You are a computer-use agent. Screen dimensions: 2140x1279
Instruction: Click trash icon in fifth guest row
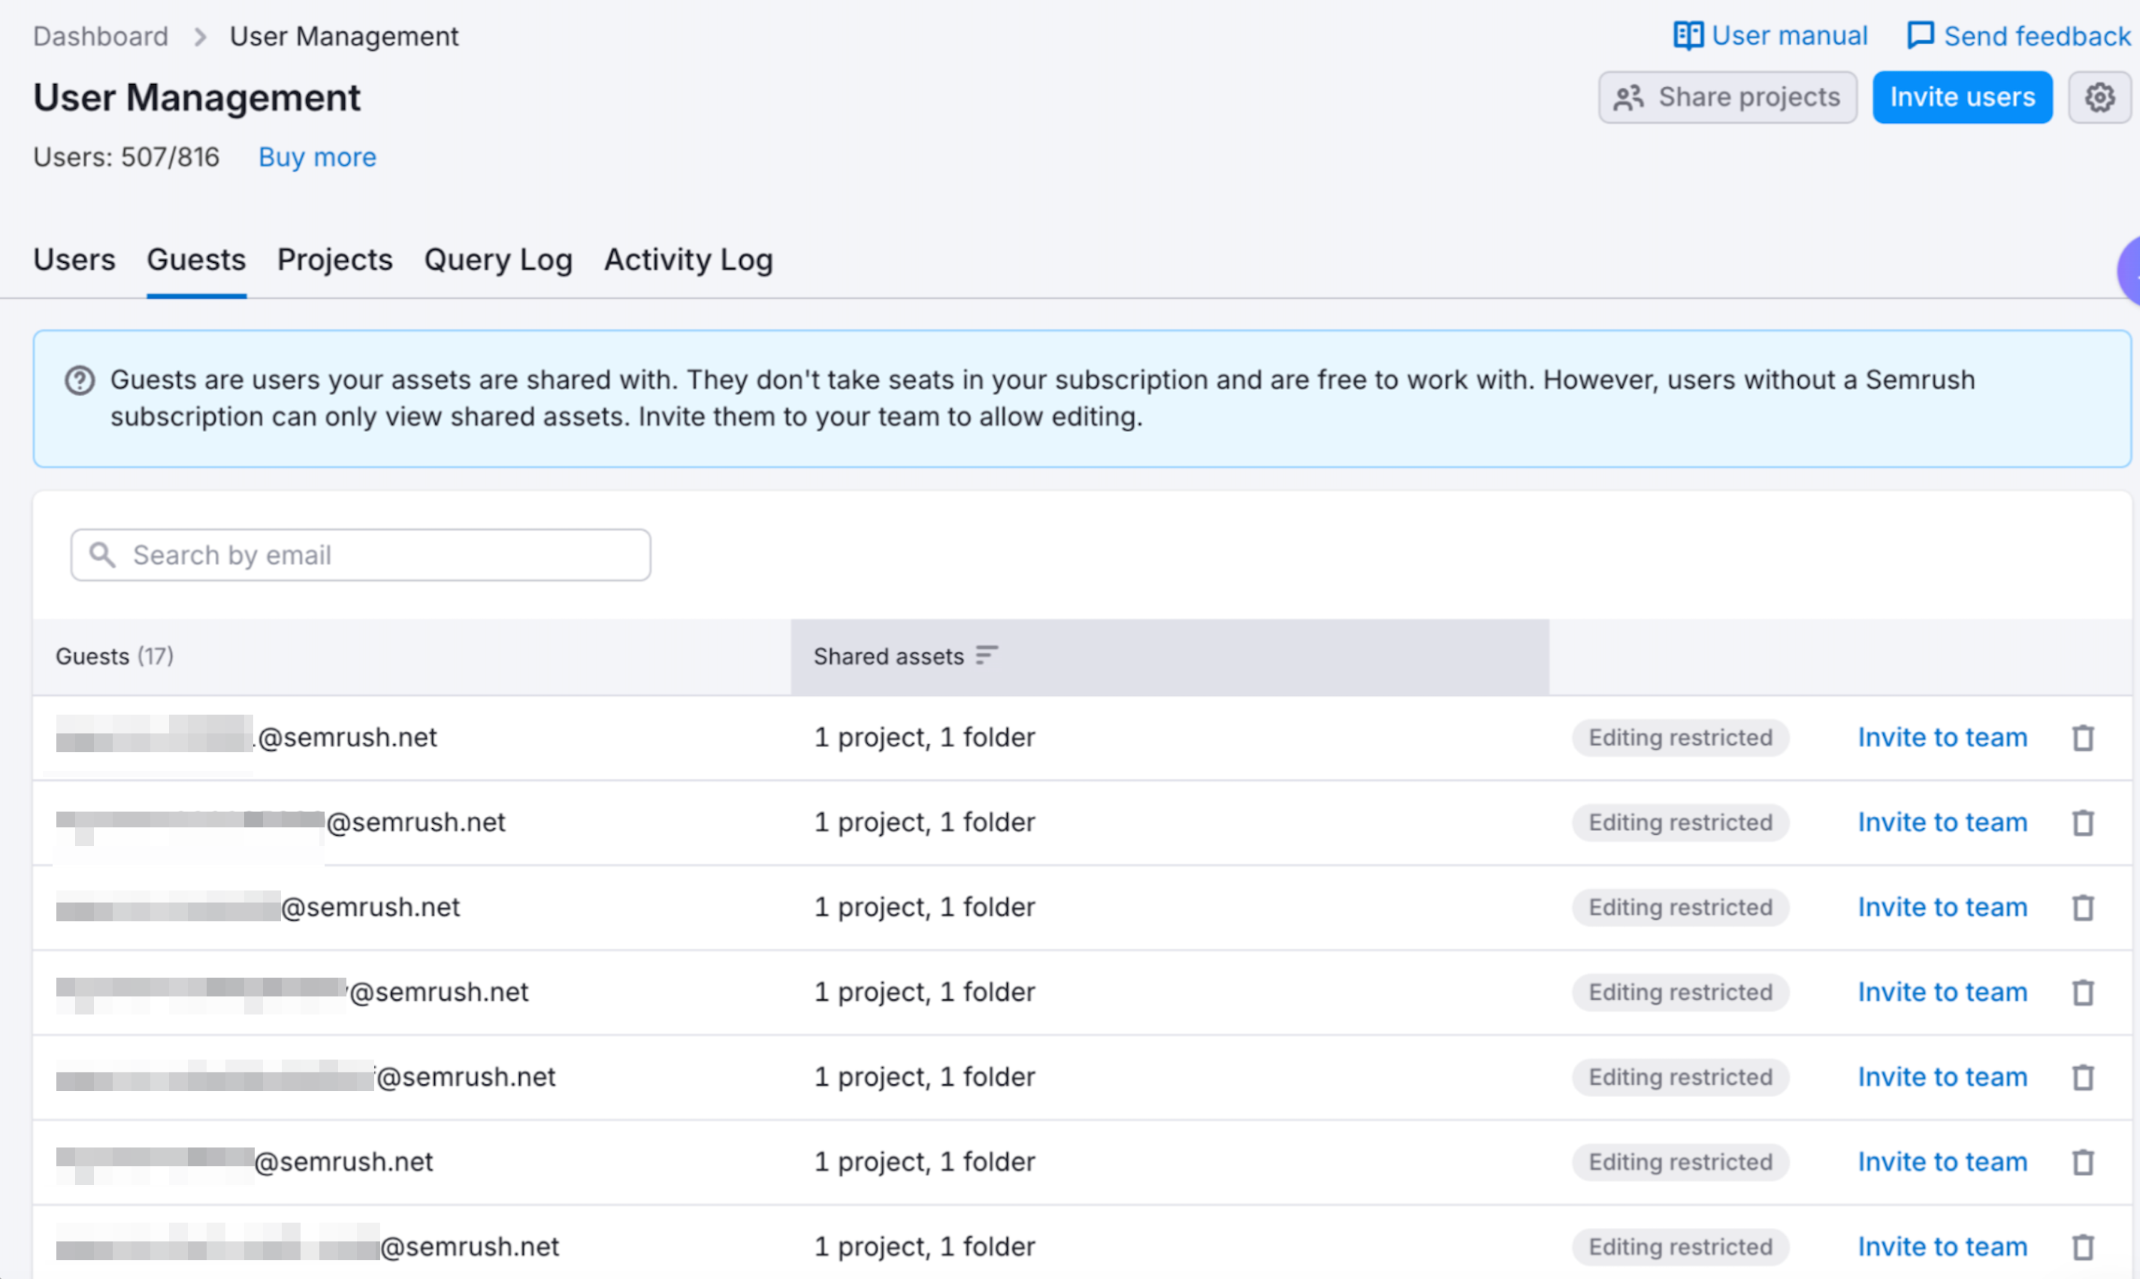click(x=2082, y=1078)
